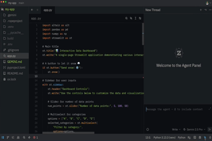Open the outline panel icon in status bar
The width and height of the screenshot is (212, 141).
pos(13,137)
